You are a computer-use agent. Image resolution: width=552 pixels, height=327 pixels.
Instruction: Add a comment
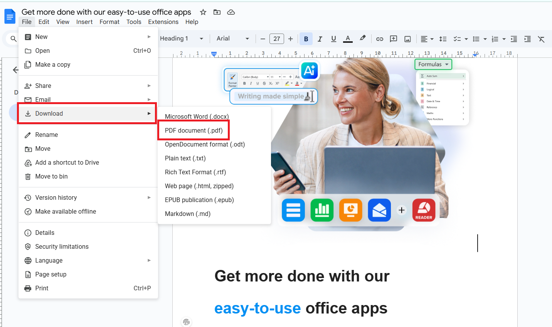[394, 39]
